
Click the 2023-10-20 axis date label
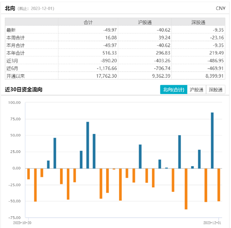[x=22, y=223]
